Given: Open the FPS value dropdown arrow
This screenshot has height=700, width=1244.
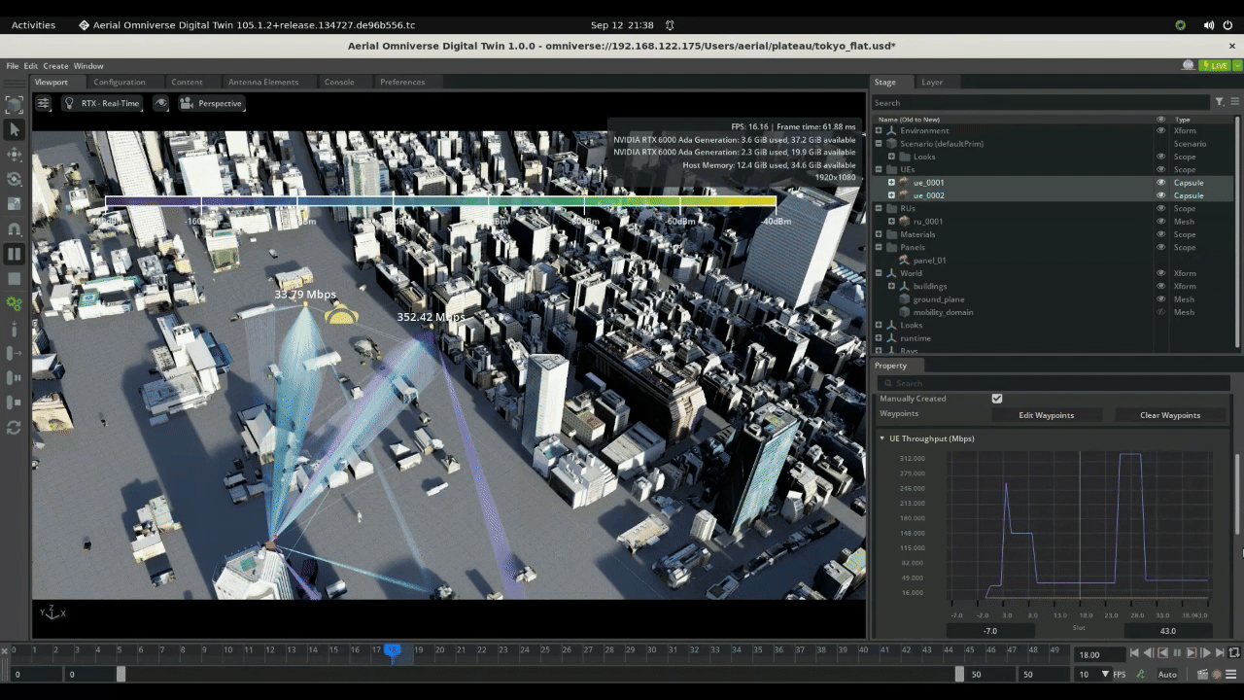Looking at the screenshot, I should tap(1105, 674).
